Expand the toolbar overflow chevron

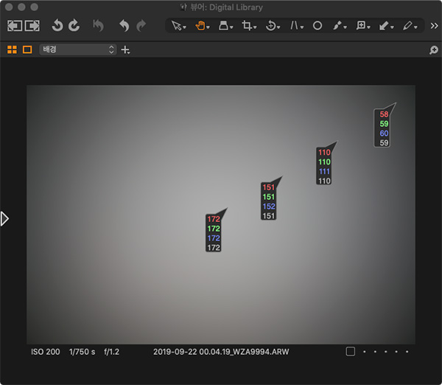click(433, 26)
